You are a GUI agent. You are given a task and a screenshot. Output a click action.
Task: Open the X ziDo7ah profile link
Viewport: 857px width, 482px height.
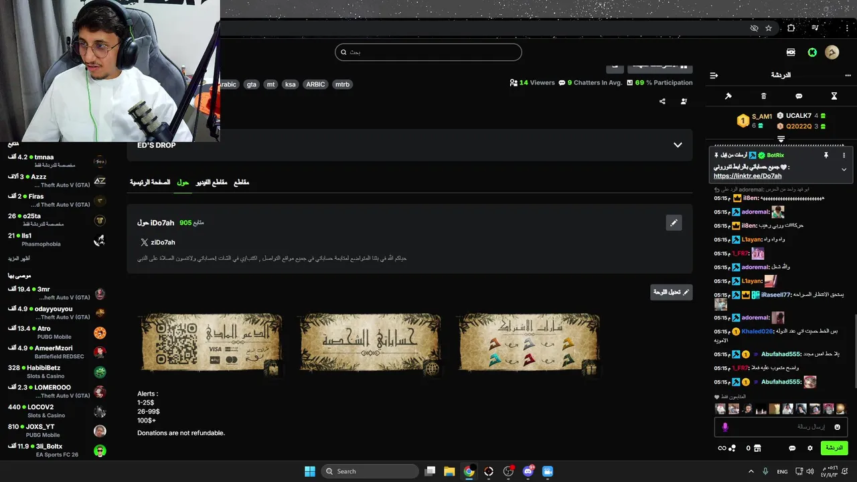pos(158,242)
